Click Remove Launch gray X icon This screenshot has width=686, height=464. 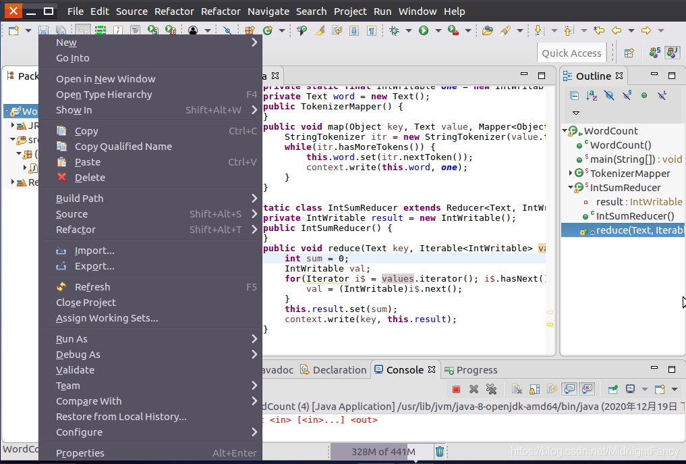click(474, 389)
